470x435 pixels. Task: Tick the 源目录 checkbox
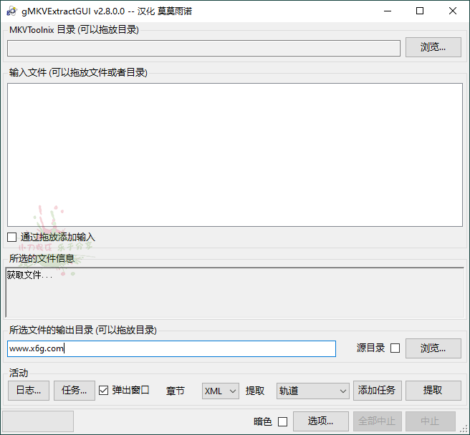point(395,348)
